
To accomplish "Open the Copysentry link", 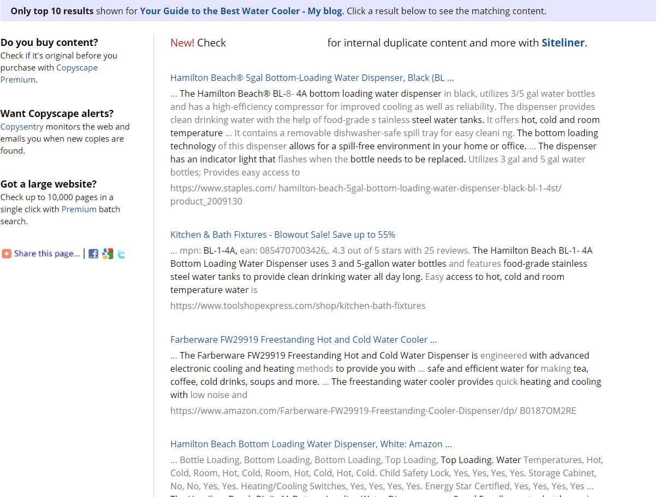I will point(22,127).
